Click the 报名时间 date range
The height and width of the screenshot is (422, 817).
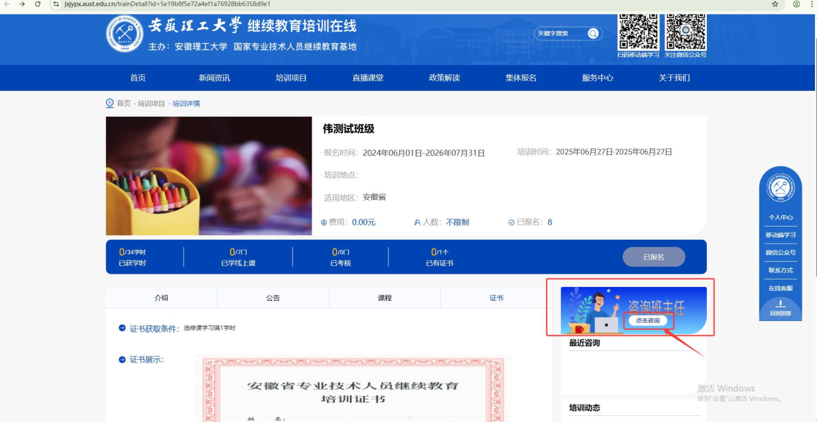[x=424, y=153]
